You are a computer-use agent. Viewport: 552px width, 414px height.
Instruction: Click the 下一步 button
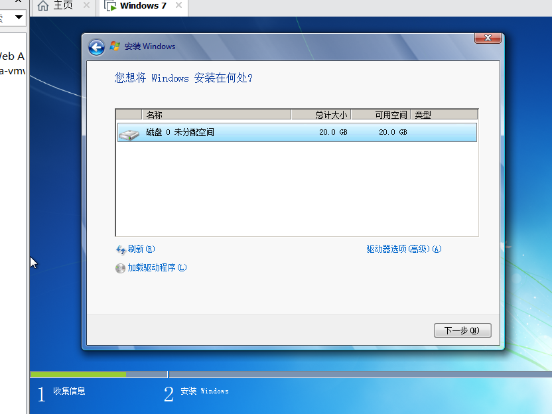[462, 330]
